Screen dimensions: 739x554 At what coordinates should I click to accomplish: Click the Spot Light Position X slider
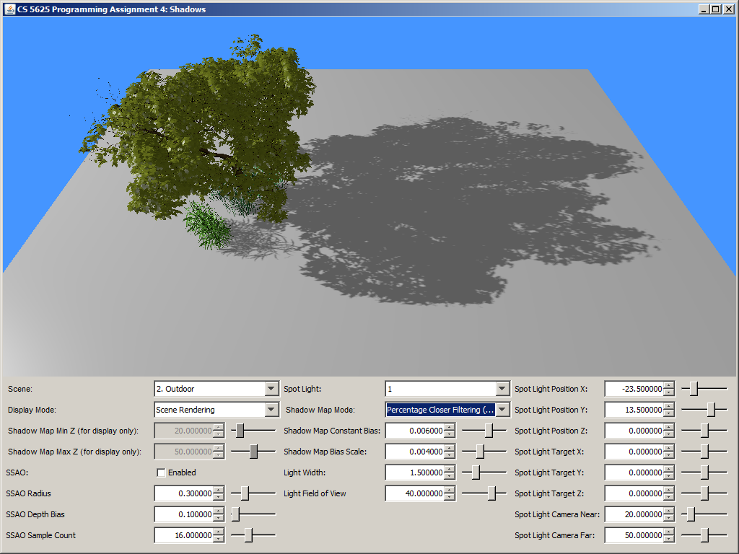pyautogui.click(x=694, y=389)
